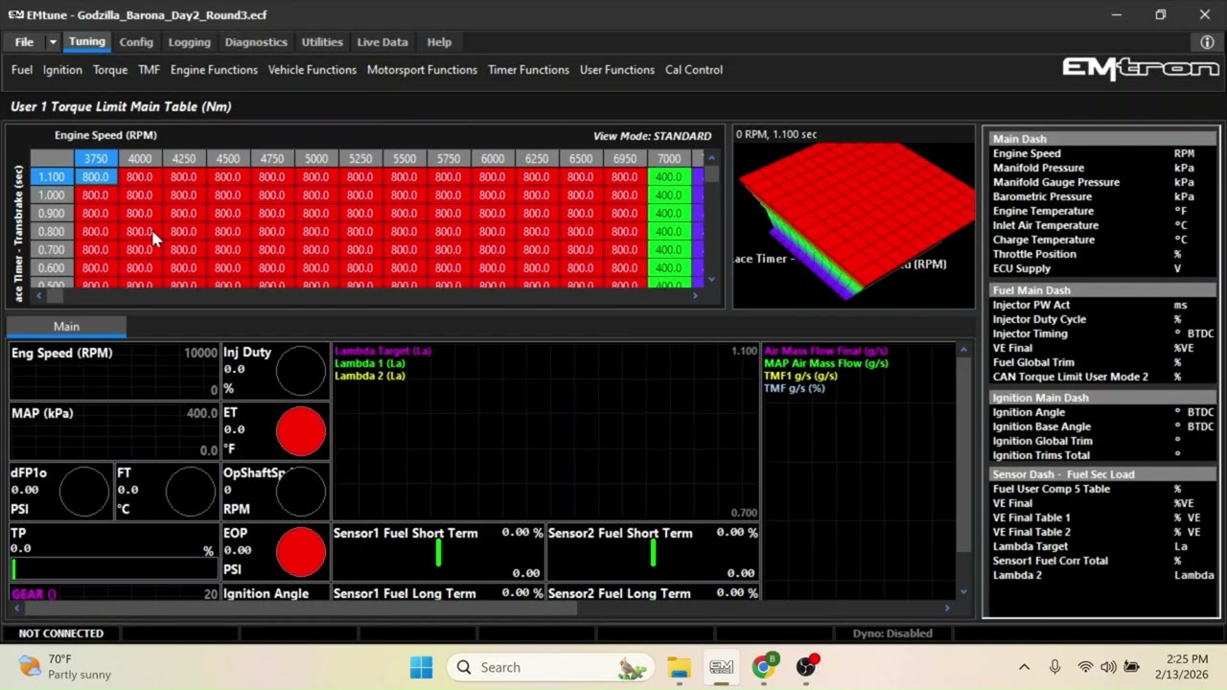
Task: Click the MAP (kPa) gauge
Action: (x=114, y=431)
